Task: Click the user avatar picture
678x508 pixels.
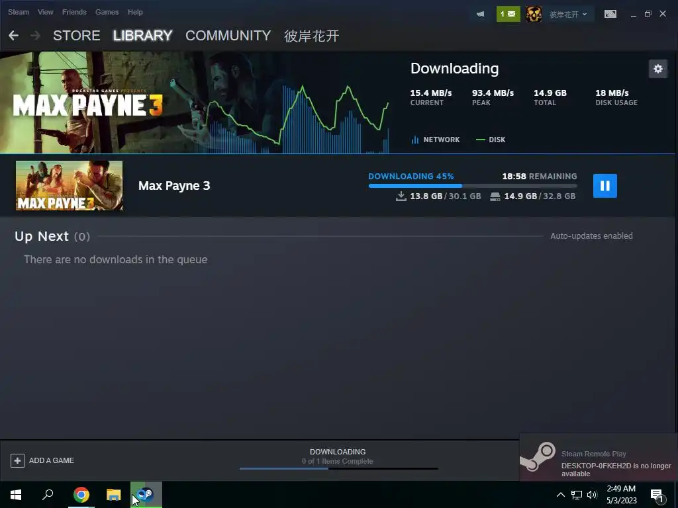Action: tap(534, 14)
